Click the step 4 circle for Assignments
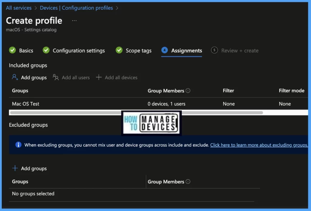The height and width of the screenshot is (211, 311). tap(165, 50)
